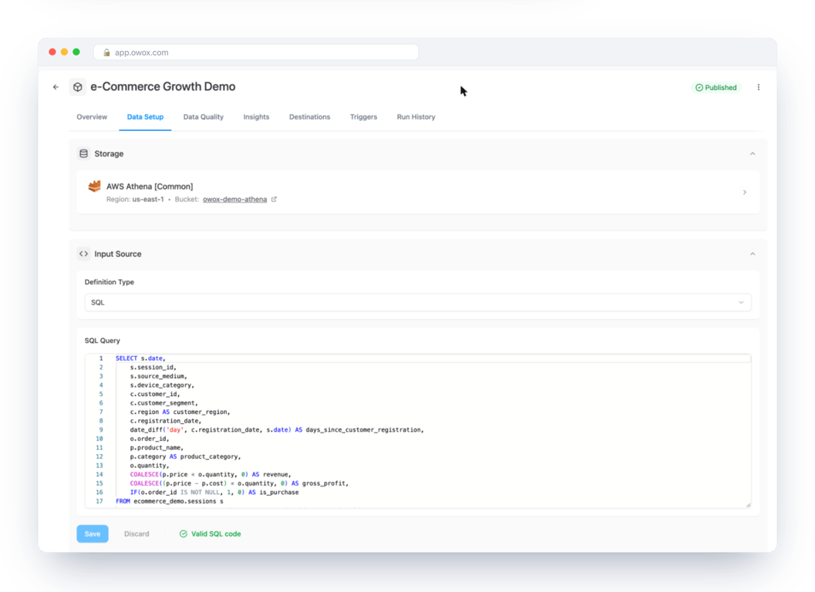Collapse the Input Source section

coord(752,254)
